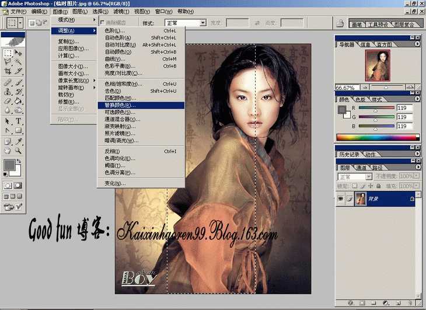Select the Move tool in toolbox

pyautogui.click(x=19, y=53)
